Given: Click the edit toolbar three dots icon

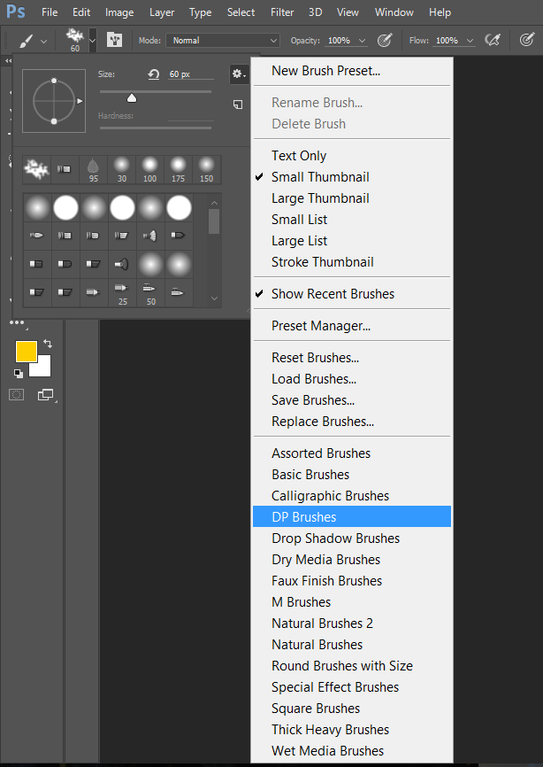Looking at the screenshot, I should point(17,322).
